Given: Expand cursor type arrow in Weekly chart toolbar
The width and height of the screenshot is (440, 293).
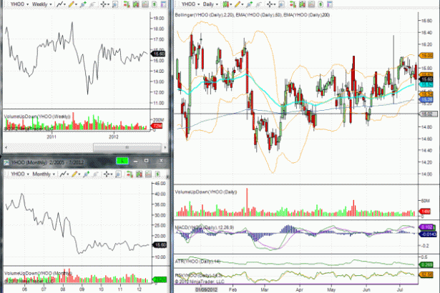Looking at the screenshot, I should (x=108, y=4).
